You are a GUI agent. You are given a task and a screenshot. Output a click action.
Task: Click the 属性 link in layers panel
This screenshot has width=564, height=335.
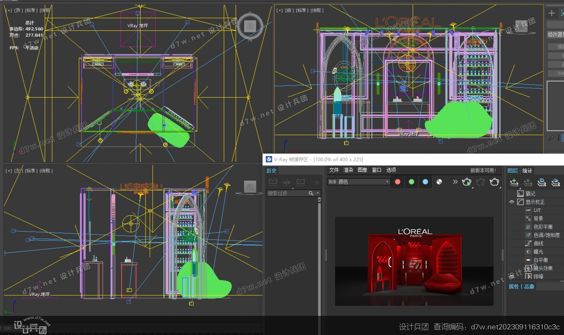[x=514, y=286]
